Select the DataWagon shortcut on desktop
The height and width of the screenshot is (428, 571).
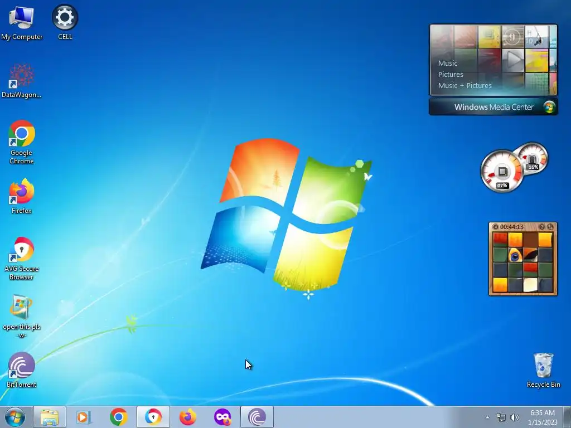tap(22, 81)
